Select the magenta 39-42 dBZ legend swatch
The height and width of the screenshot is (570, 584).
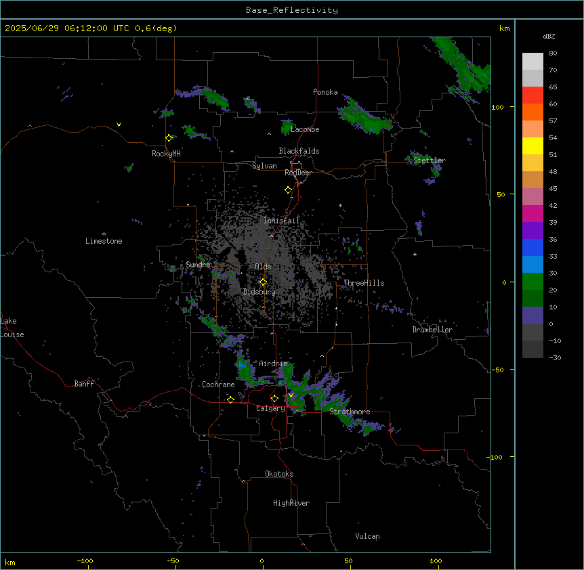click(x=533, y=213)
